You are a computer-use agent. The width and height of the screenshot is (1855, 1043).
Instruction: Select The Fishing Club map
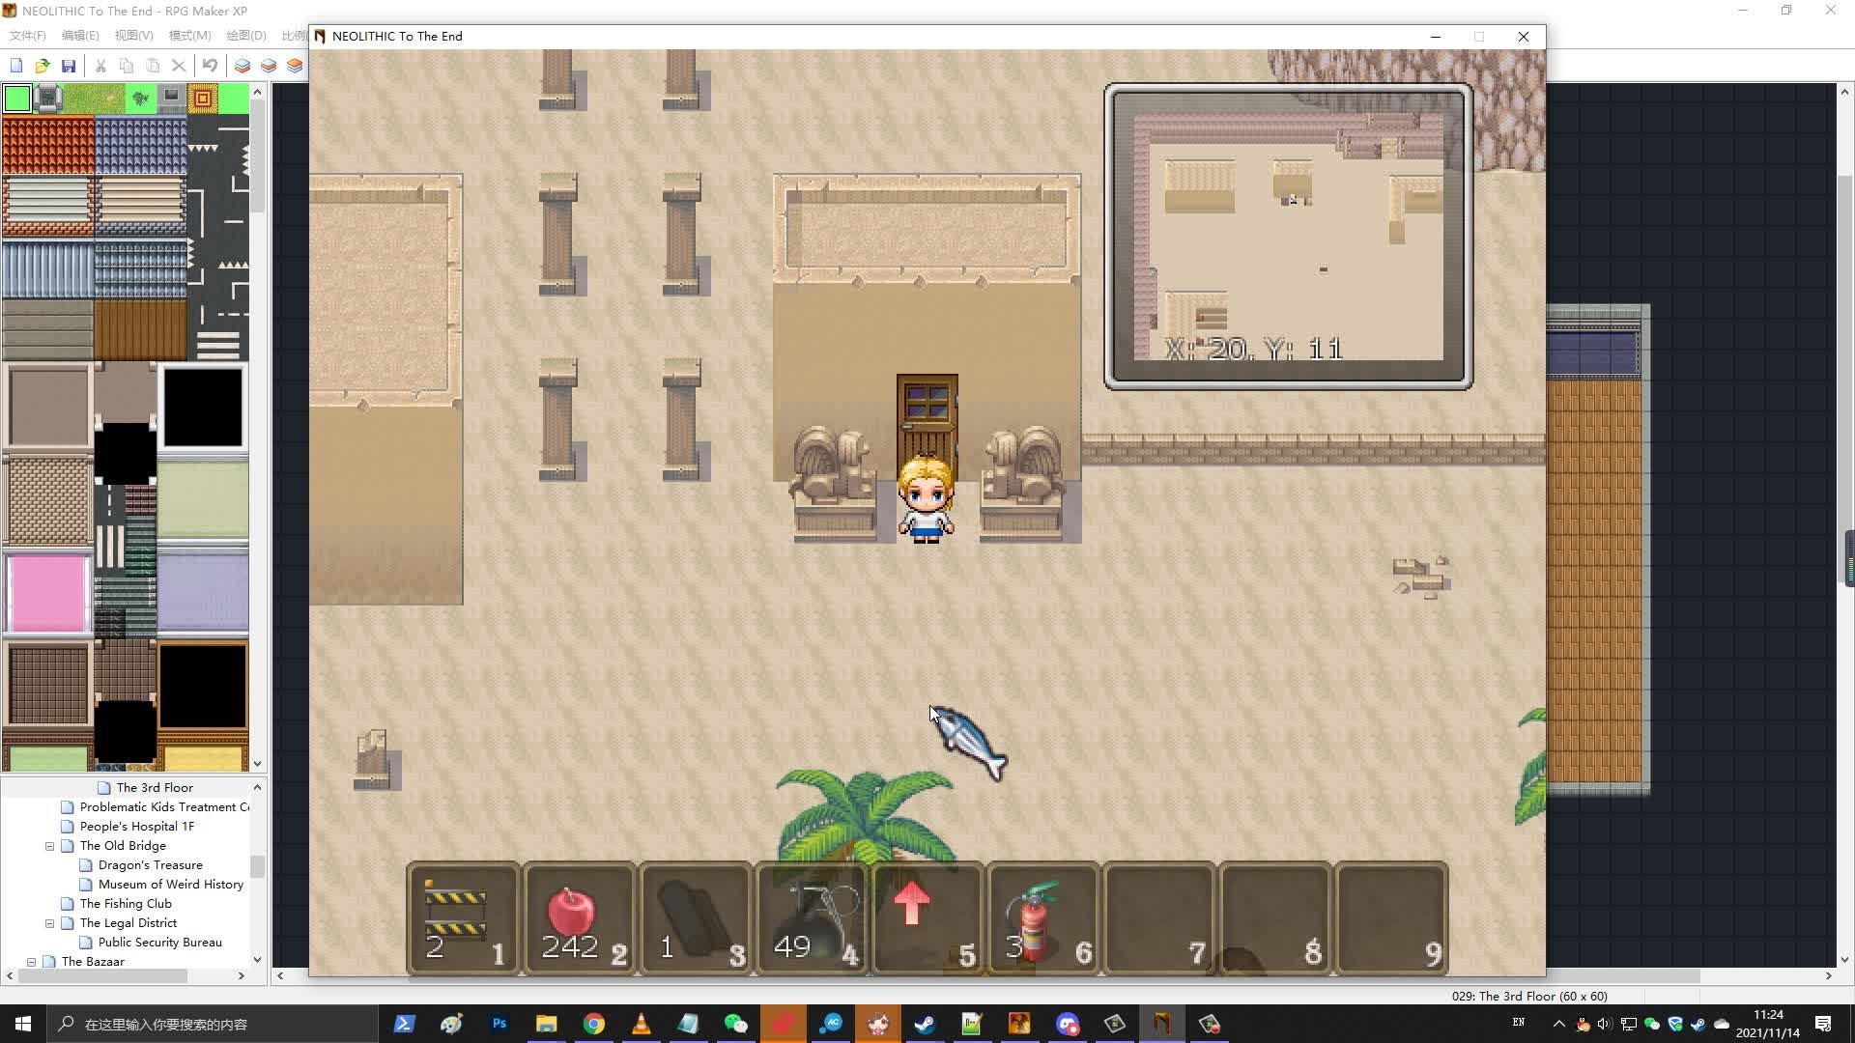click(126, 904)
